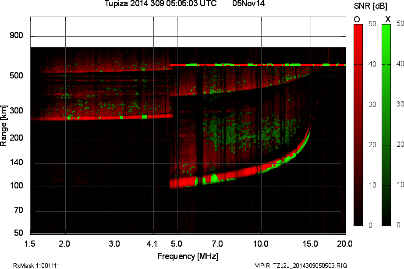Click the 'TZJ2J_2014309050503.RIQ' filename text
This screenshot has width=404, height=269.
coord(310,265)
